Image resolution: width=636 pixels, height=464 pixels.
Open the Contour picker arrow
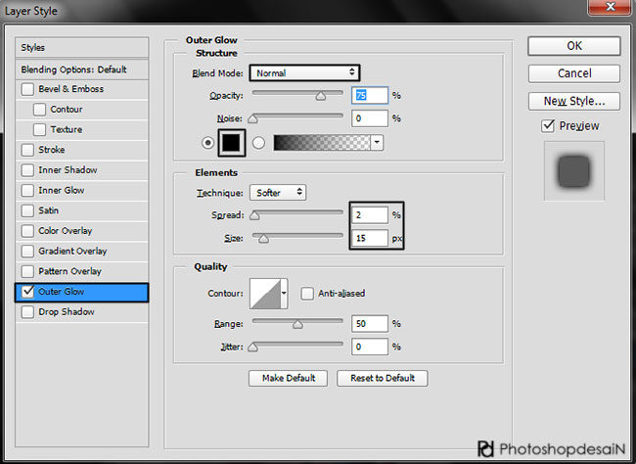(284, 292)
